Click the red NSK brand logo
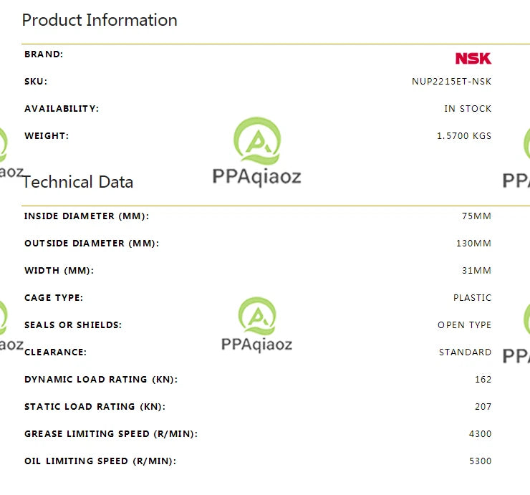 [473, 59]
